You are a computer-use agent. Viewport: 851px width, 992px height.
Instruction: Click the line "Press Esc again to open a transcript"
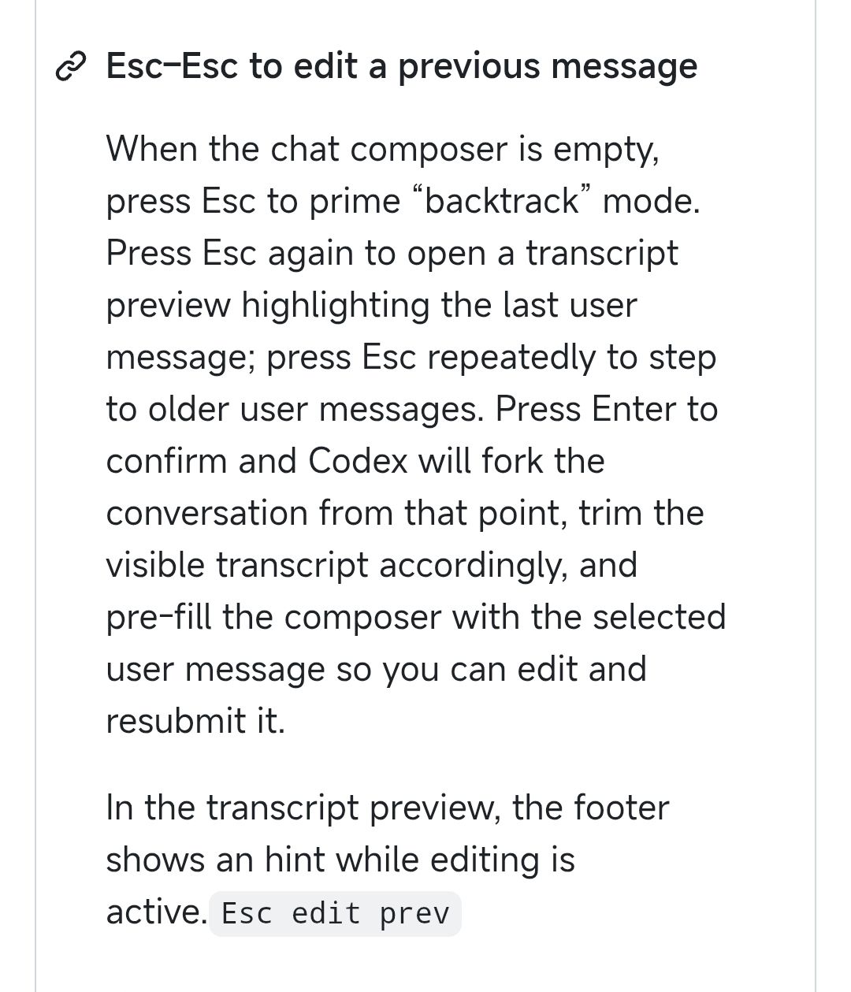[x=392, y=253]
